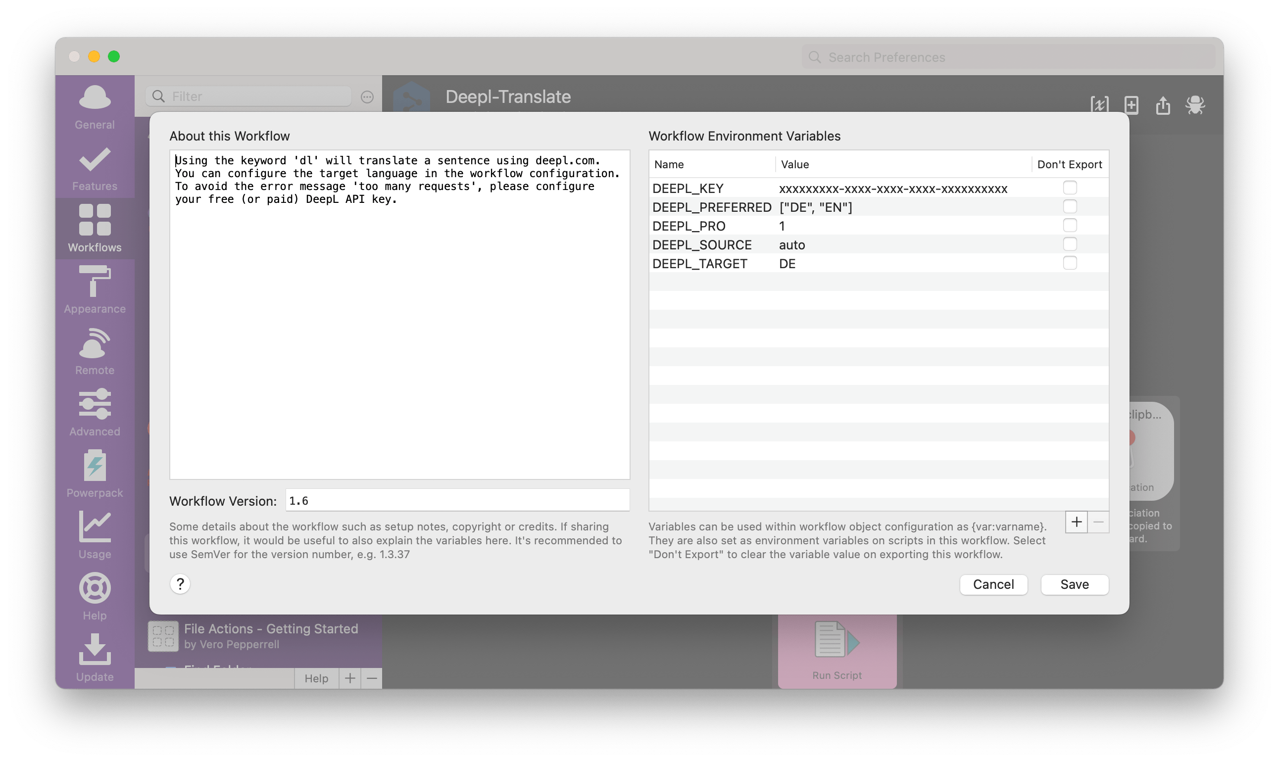Viewport: 1279px width, 762px height.
Task: View the Usage statistics section
Action: coord(95,535)
